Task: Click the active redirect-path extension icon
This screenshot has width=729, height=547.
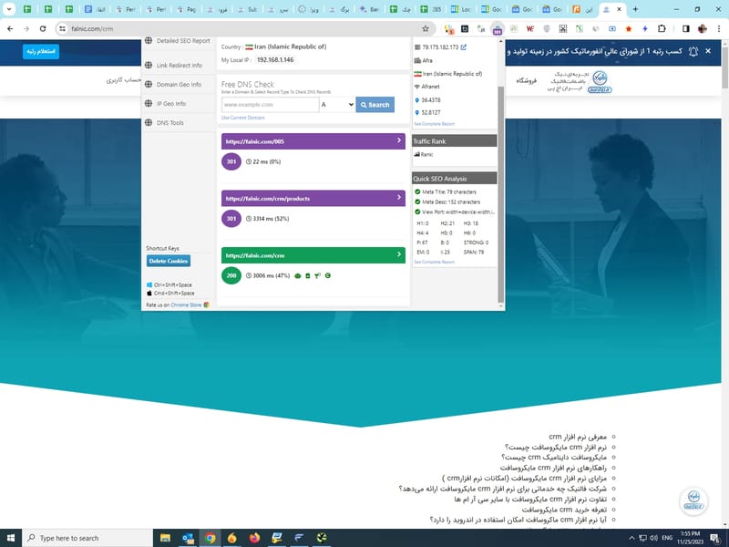Action: click(498, 29)
